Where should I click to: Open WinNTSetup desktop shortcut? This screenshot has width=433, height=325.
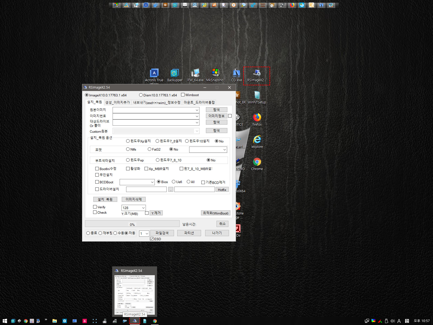click(257, 97)
